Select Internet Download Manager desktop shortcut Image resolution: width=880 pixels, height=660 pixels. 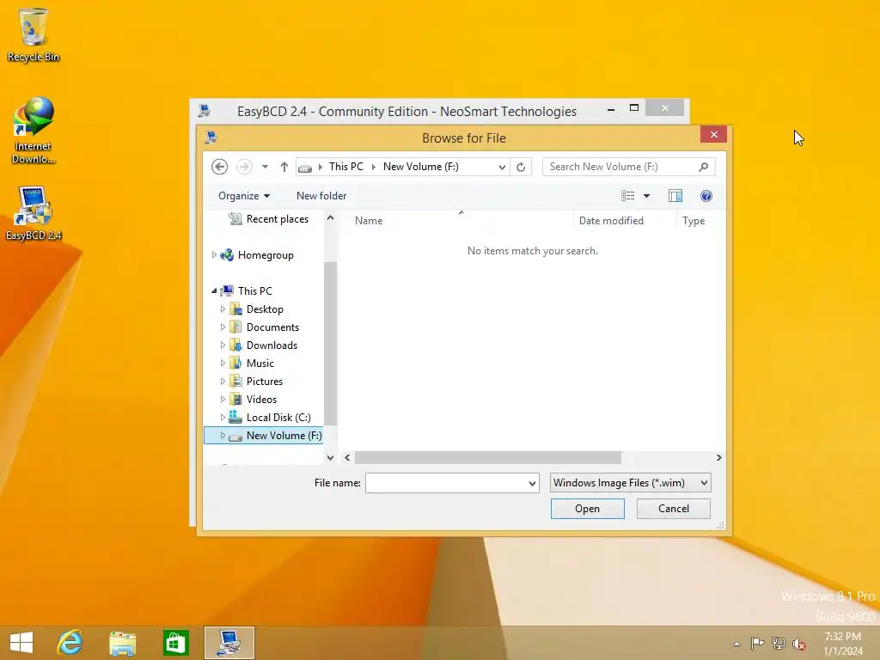[x=34, y=131]
